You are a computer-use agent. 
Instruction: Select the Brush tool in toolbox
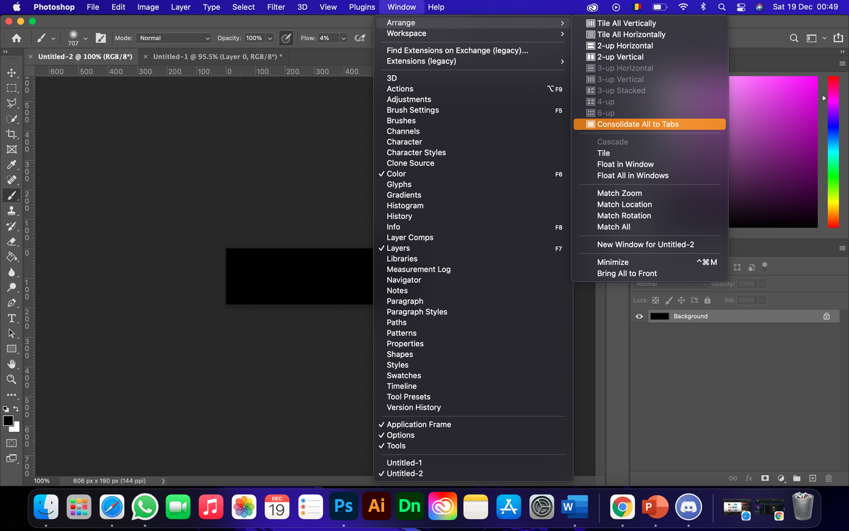(x=11, y=196)
